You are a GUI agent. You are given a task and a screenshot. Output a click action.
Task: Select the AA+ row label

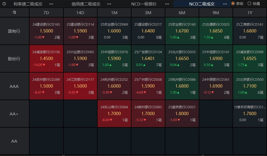click(14, 114)
